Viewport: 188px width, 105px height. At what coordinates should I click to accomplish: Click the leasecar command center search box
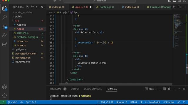point(100,1)
